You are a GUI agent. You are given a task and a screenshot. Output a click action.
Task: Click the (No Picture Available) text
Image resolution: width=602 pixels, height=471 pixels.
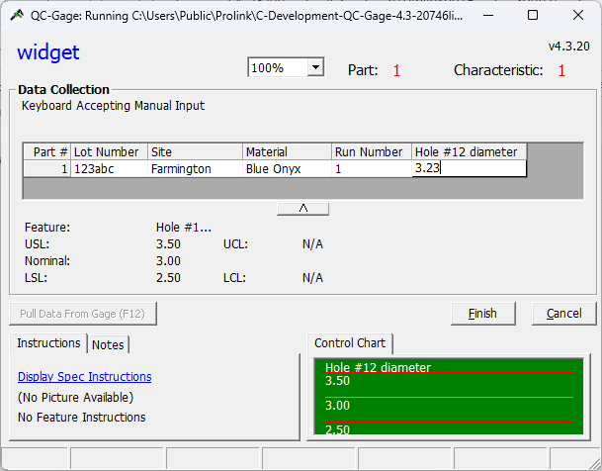[76, 397]
